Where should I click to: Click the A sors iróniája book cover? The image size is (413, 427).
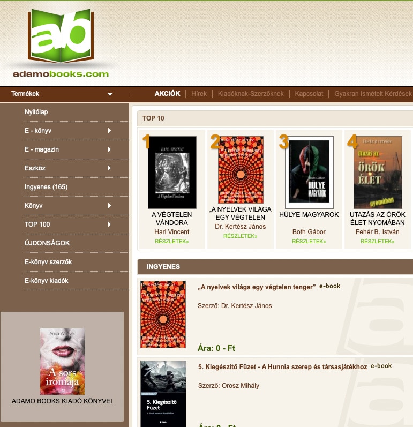[x=62, y=362]
